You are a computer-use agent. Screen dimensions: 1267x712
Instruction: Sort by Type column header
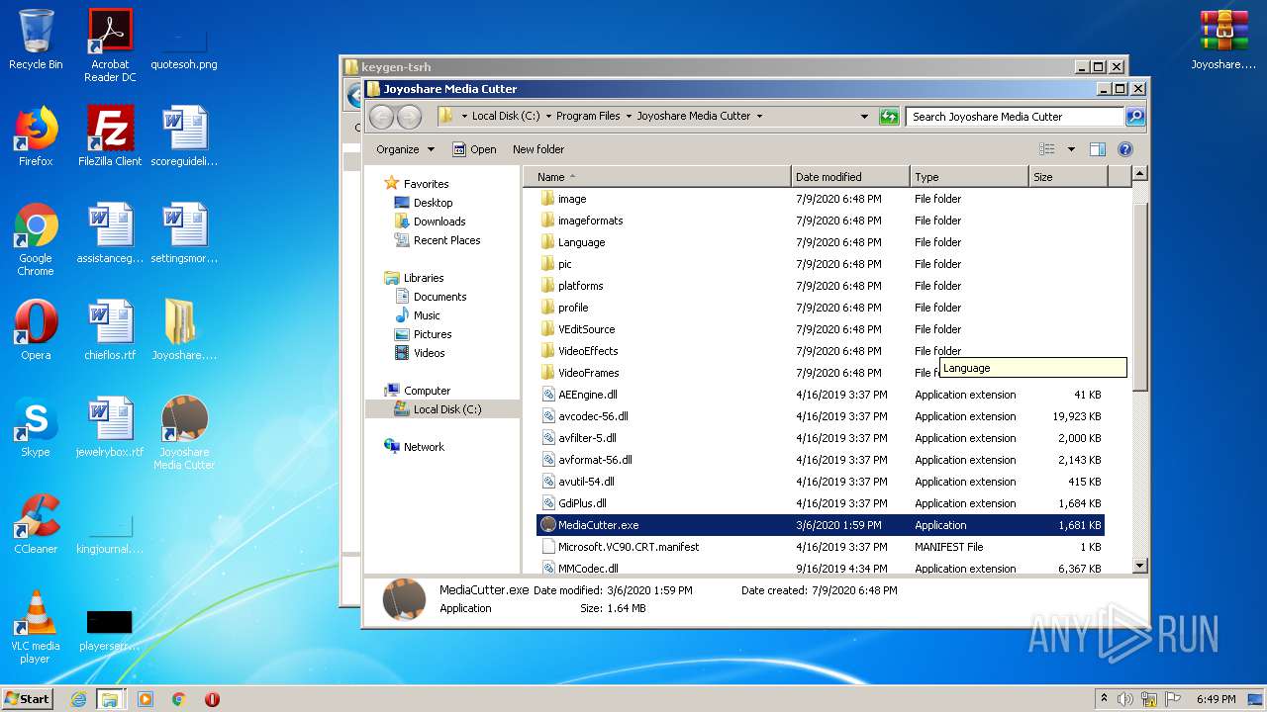[969, 177]
